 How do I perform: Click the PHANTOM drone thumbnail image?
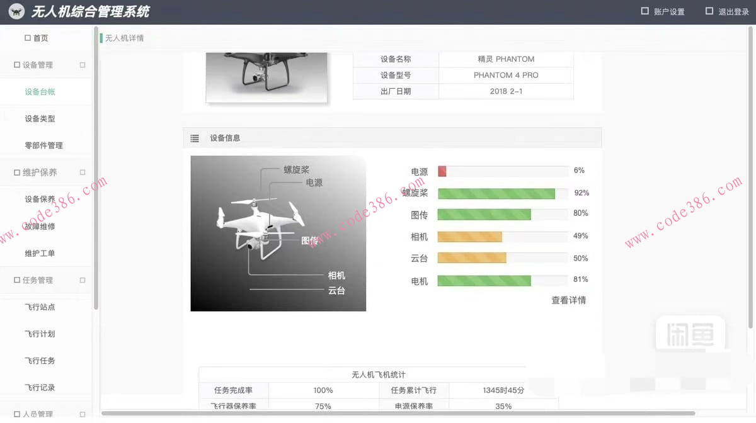266,76
